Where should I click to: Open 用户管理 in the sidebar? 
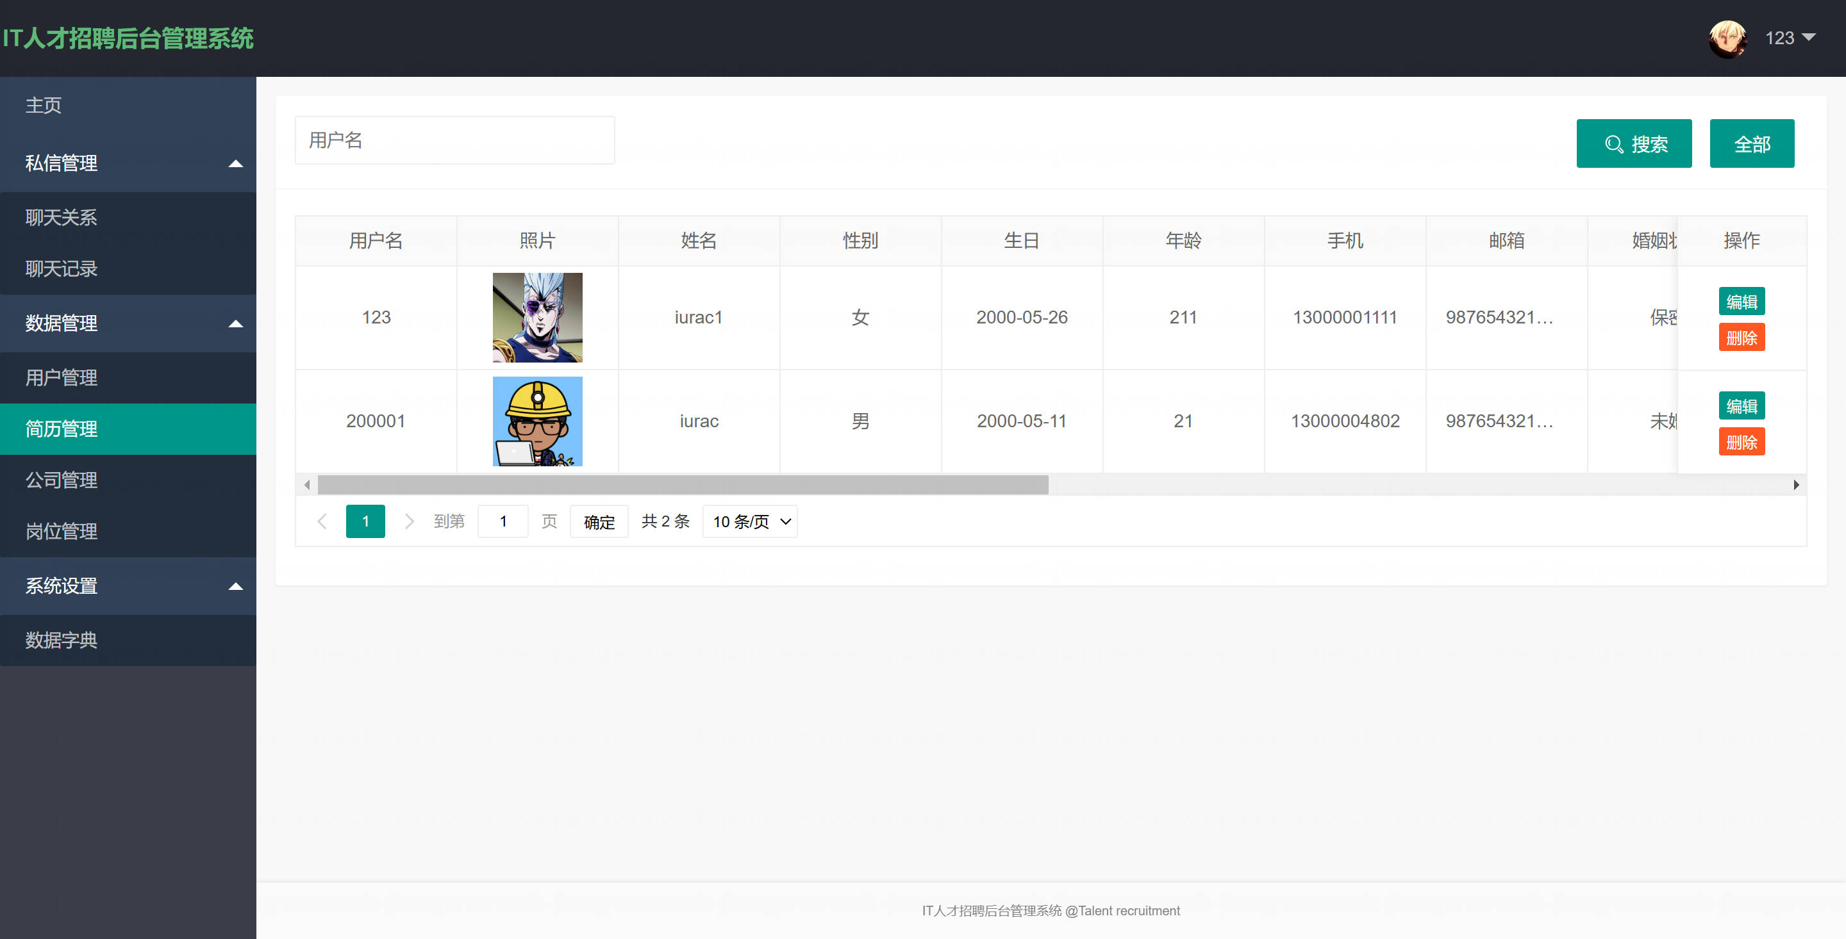coord(128,377)
